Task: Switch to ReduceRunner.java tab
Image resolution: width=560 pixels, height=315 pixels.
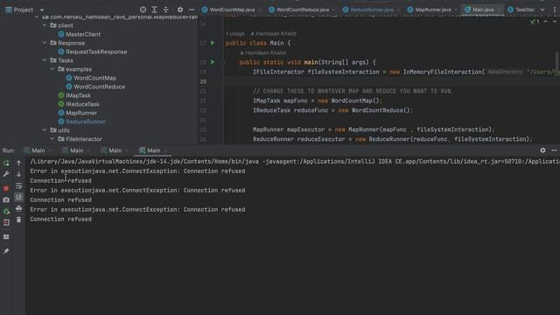Action: pos(371,10)
